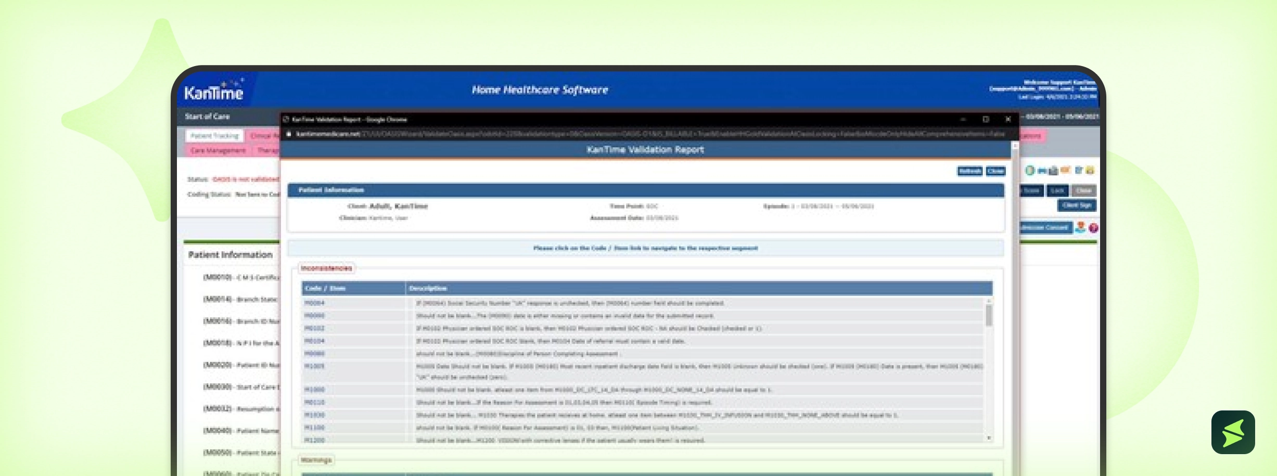This screenshot has height=476, width=1277.
Task: Open the M1005 inpatient discharge date code link
Action: [x=314, y=366]
